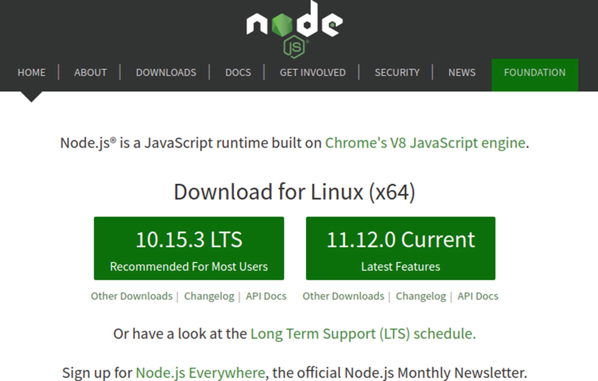
Task: Select GET INVOLVED in navigation
Action: 312,72
